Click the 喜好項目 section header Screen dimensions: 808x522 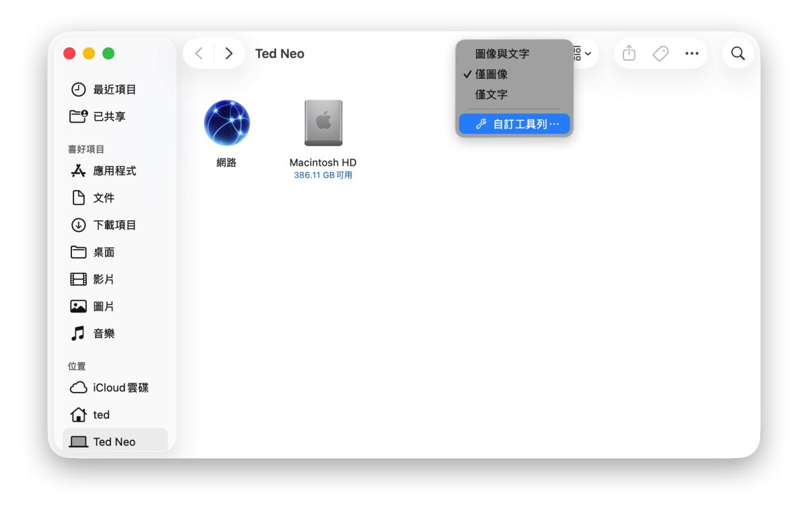point(86,150)
